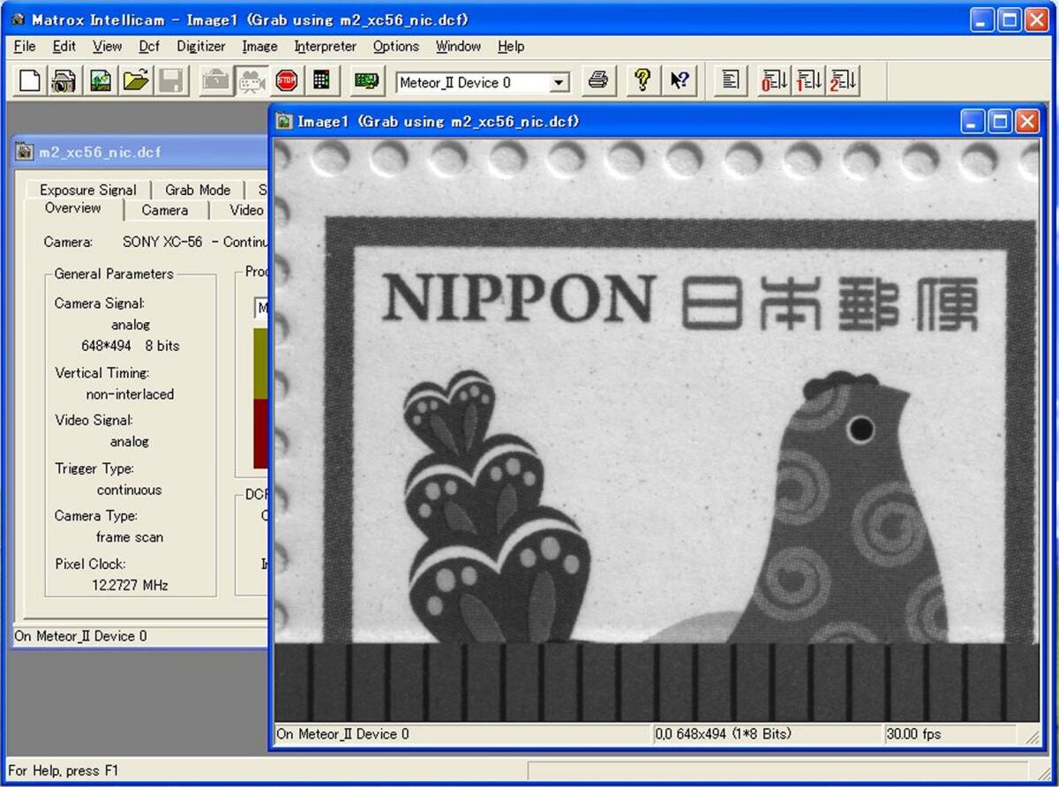Click the context help arrow-question icon
The width and height of the screenshot is (1059, 787).
[x=678, y=82]
